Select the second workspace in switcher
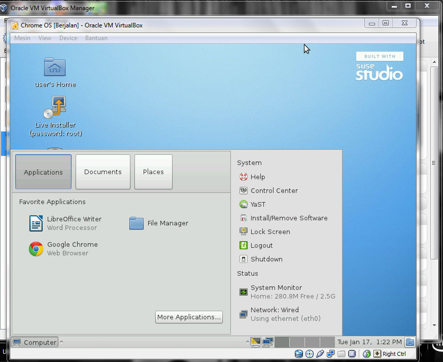The image size is (443, 362). 297,342
